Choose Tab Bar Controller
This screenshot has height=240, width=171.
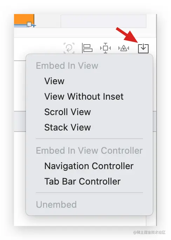pos(82,181)
